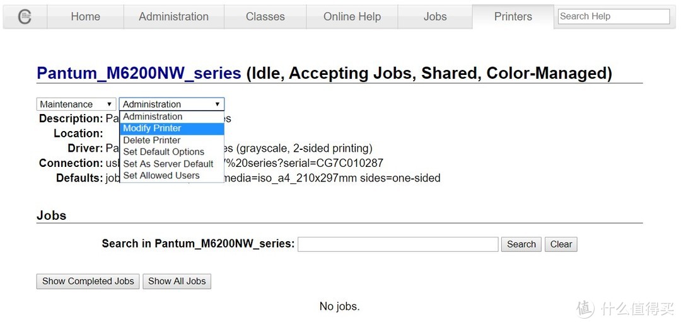Collapse the open Administration dropdown
681x325 pixels.
click(171, 105)
